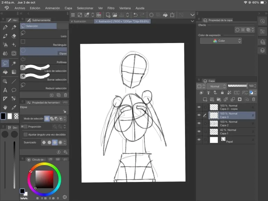Switch to the Ilustración canvas tab

click(x=80, y=22)
